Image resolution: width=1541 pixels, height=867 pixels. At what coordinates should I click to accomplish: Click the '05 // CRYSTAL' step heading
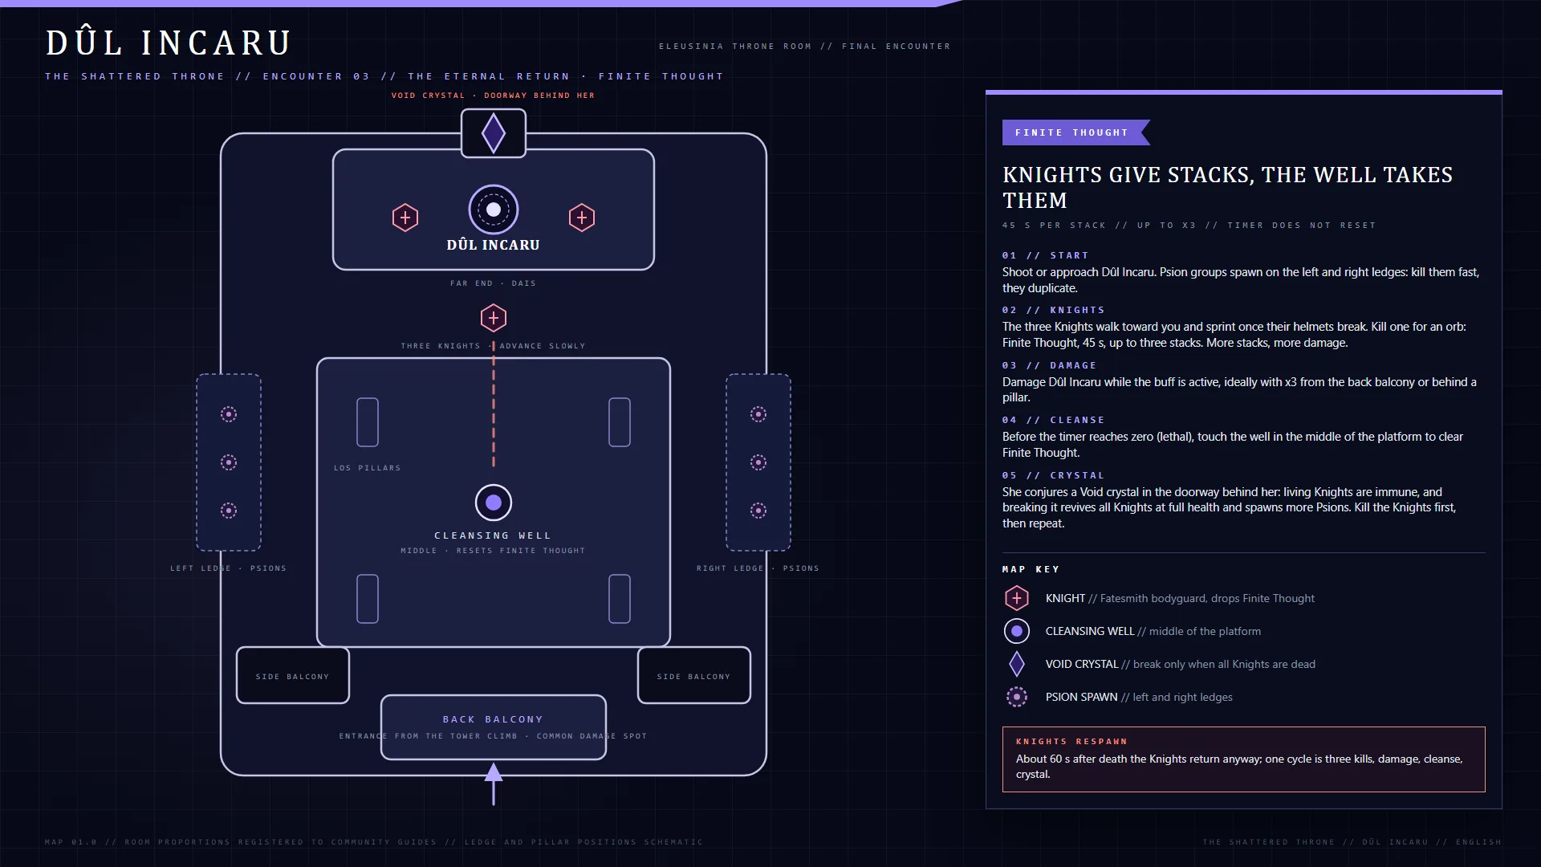coord(1053,475)
